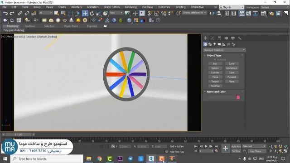This screenshot has width=290, height=163.
Task: Open the Display panel tab icon
Action: [233, 38]
